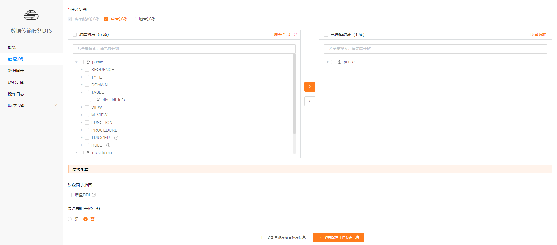Image resolution: width=557 pixels, height=245 pixels.
Task: Check the public checkbox in selected objects
Action: pos(333,62)
